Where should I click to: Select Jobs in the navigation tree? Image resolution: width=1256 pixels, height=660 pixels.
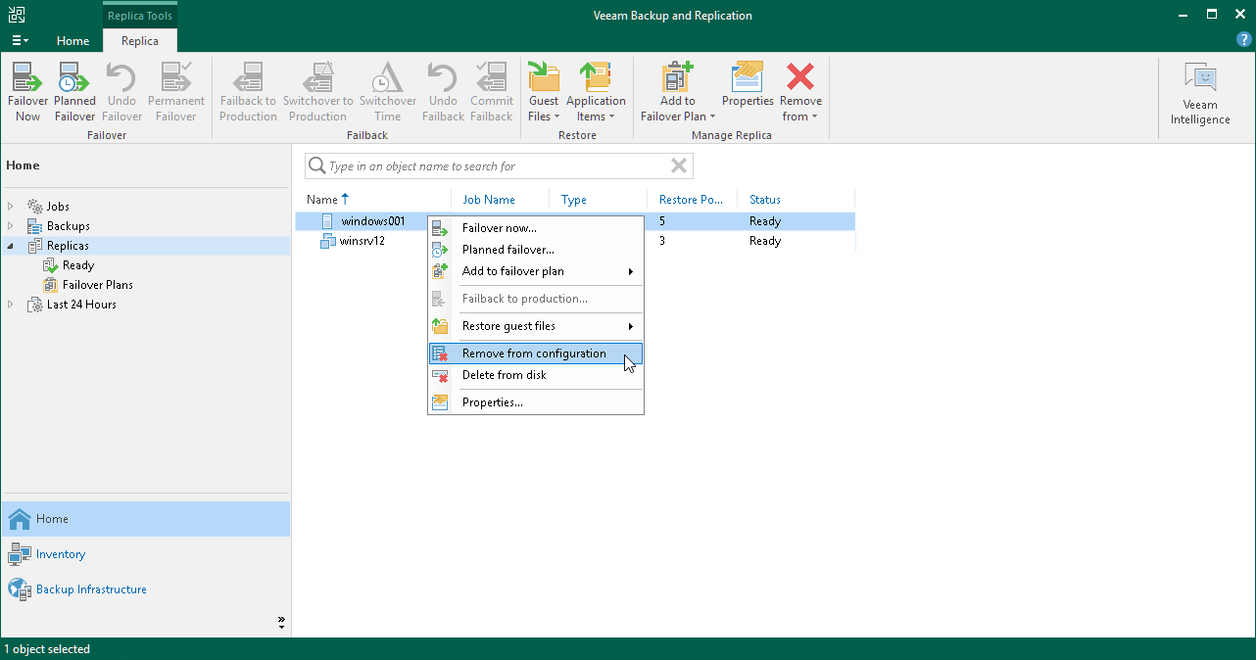(58, 207)
